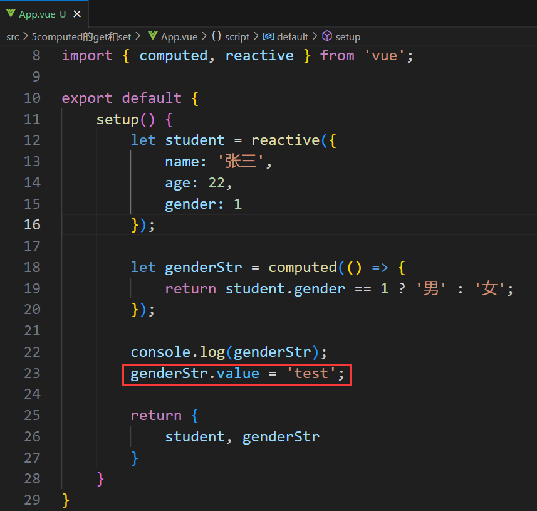
Task: Open the setup breadcrumb segment
Action: [x=348, y=36]
